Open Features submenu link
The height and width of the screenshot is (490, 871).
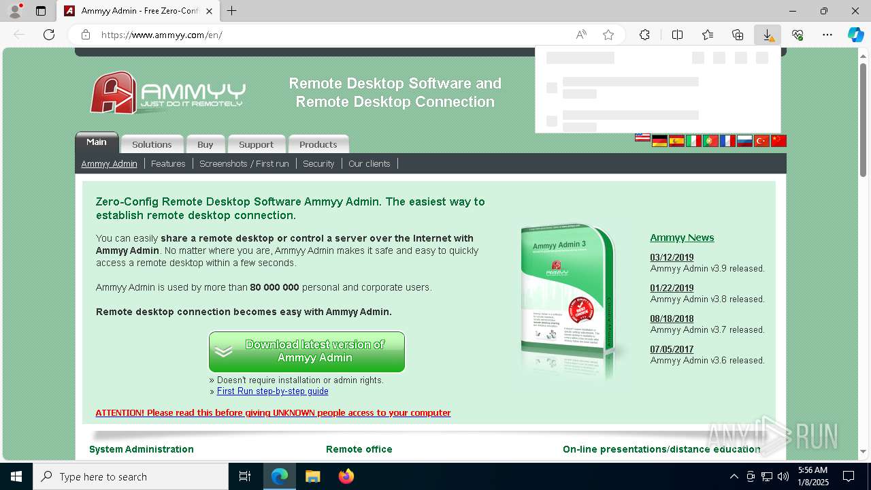[x=168, y=163]
